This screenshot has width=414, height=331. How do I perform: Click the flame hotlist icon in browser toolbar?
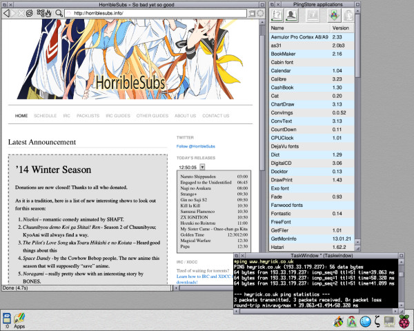pyautogui.click(x=48, y=13)
